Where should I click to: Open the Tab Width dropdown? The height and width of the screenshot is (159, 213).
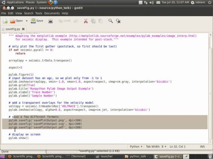[x=156, y=147]
